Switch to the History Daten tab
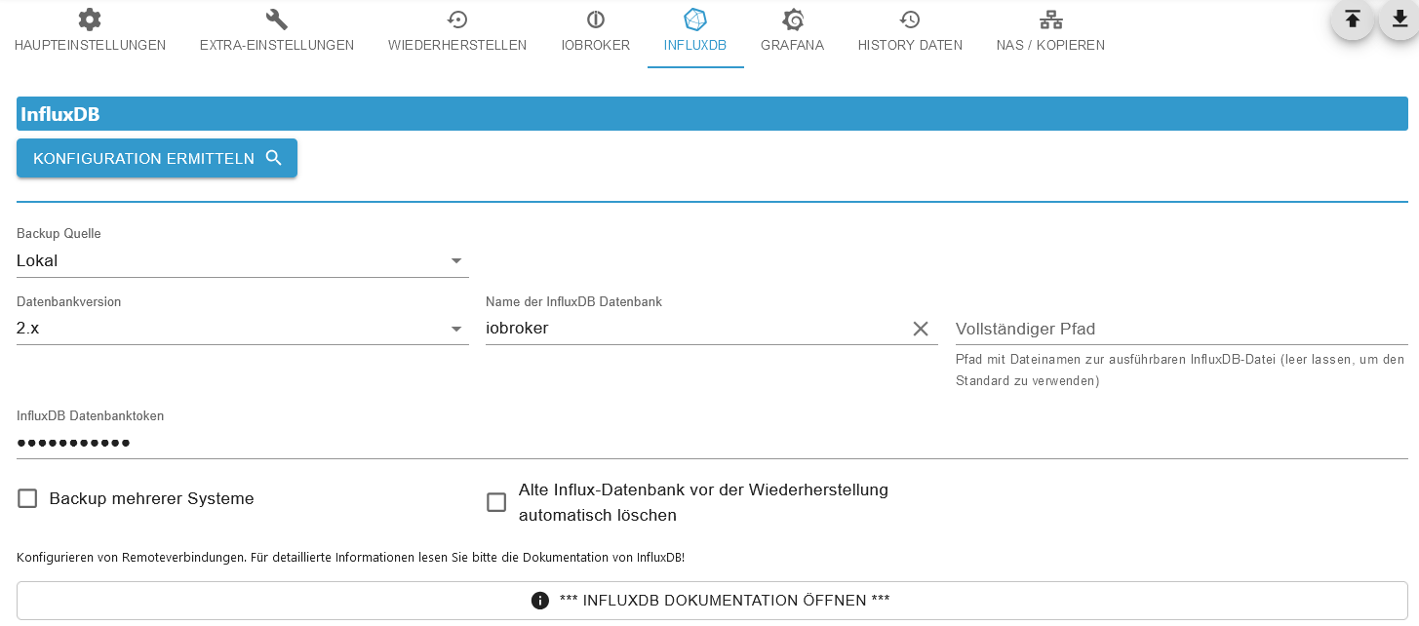This screenshot has height=626, width=1419. point(910,33)
